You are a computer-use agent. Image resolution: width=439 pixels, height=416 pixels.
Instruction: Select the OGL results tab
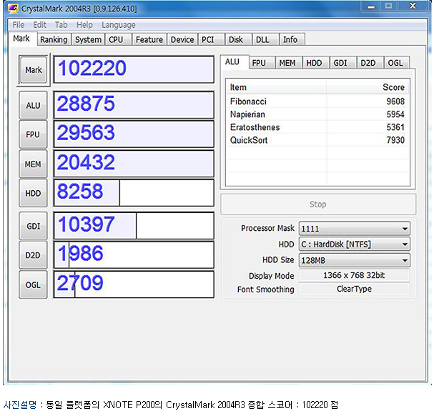coord(395,64)
